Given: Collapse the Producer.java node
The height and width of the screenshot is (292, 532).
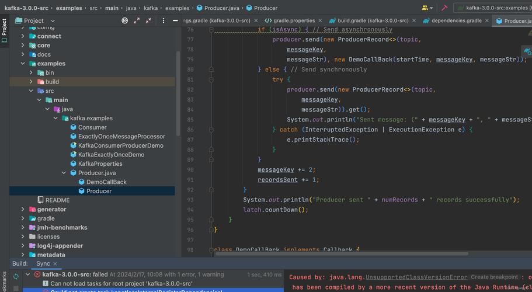Looking at the screenshot, I should pos(64,173).
